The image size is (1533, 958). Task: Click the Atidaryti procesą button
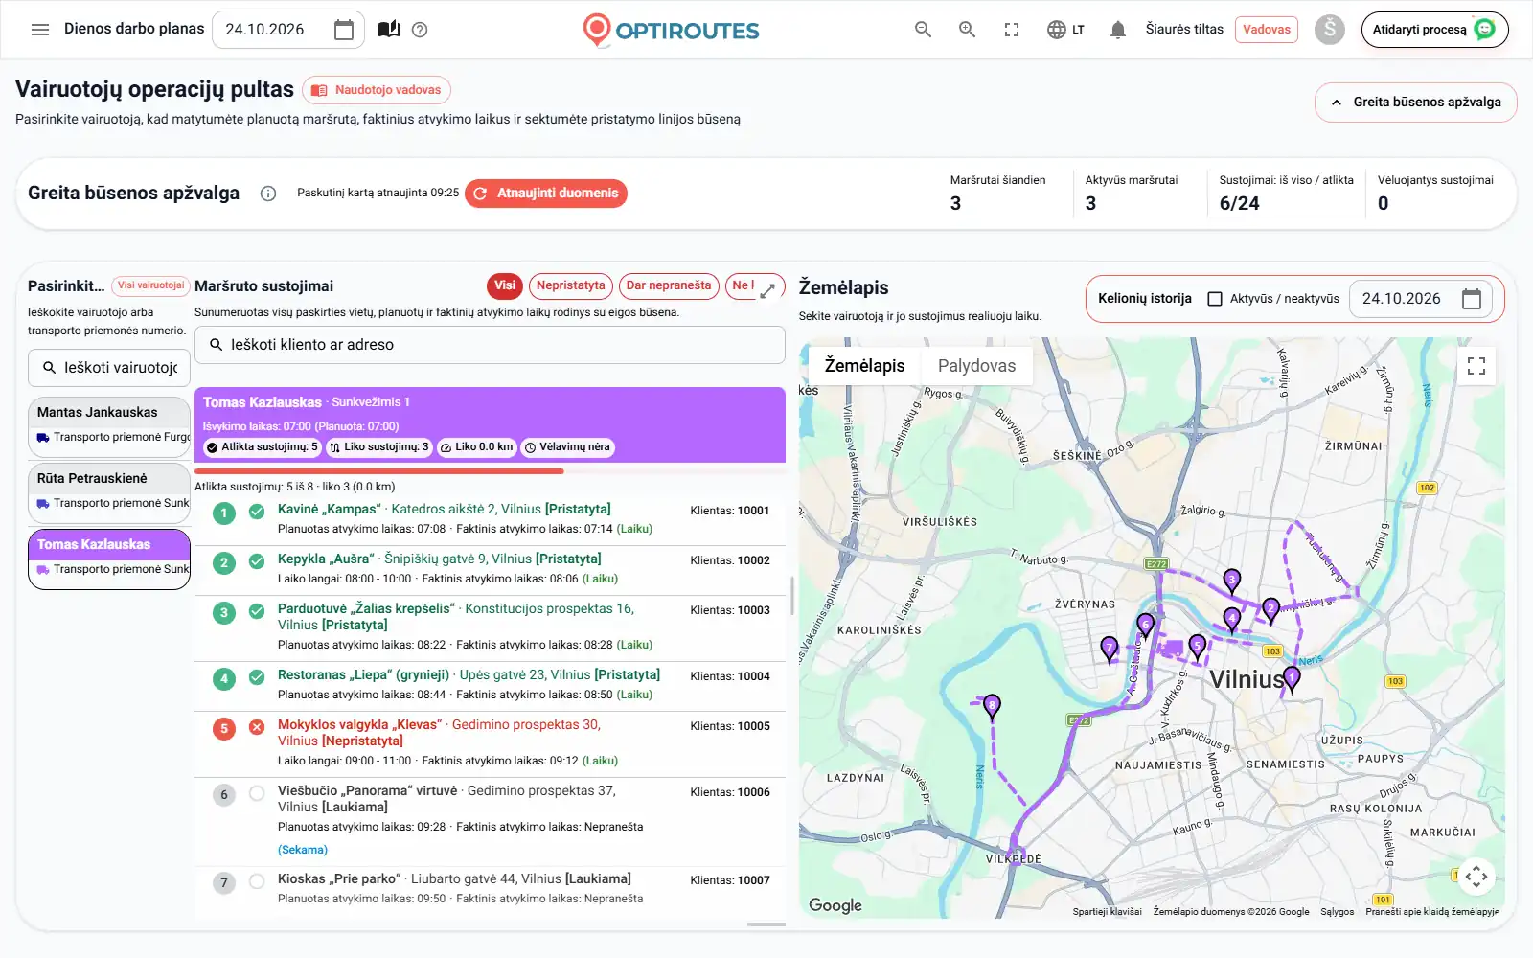(x=1434, y=30)
